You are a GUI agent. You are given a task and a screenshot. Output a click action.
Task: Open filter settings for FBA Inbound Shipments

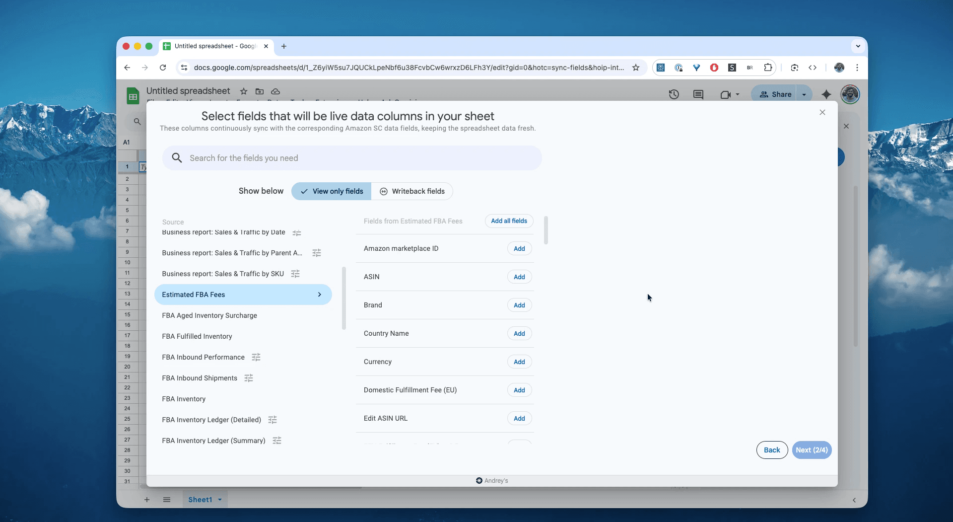tap(249, 378)
